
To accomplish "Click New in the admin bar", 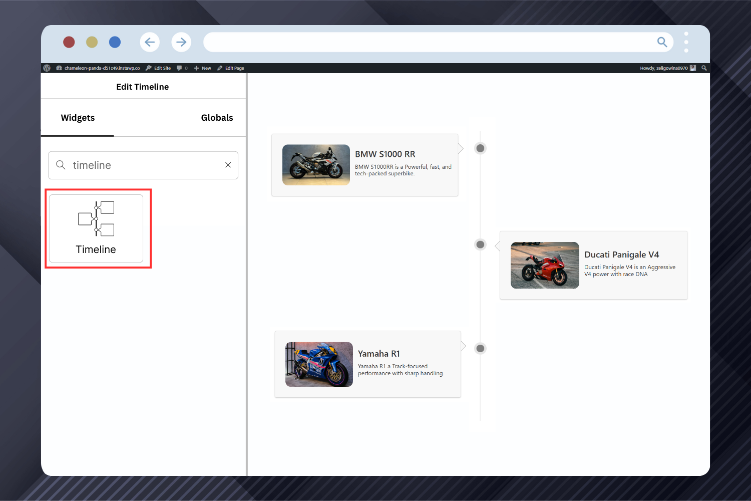I will click(x=202, y=68).
